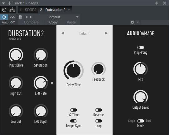The width and height of the screenshot is (169, 135).
Task: Switch to the 1 - SDRR2 tab
Action: (x=28, y=10)
